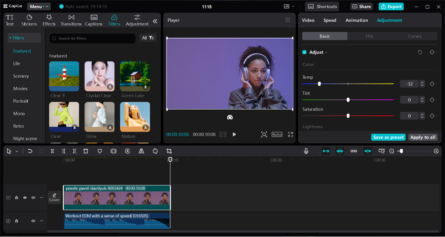Screen dimensions: 445x237
Task: Open the All filter sort dropdown
Action: click(x=148, y=38)
